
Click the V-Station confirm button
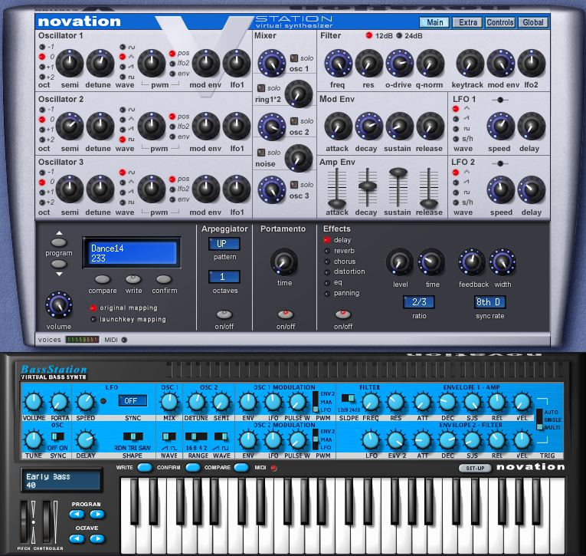tap(164, 279)
